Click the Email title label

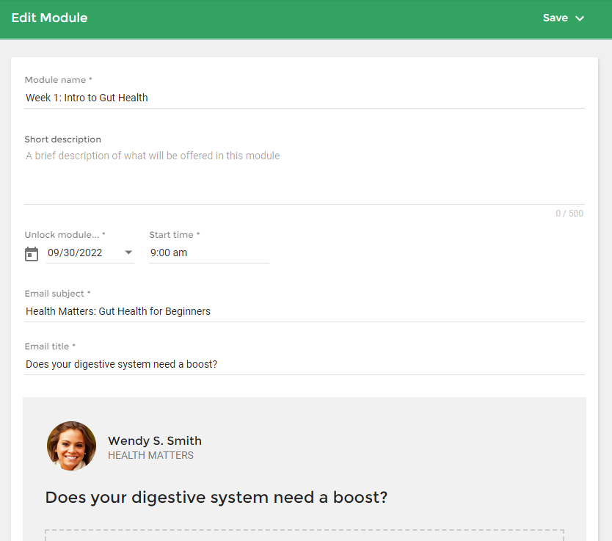tap(50, 346)
